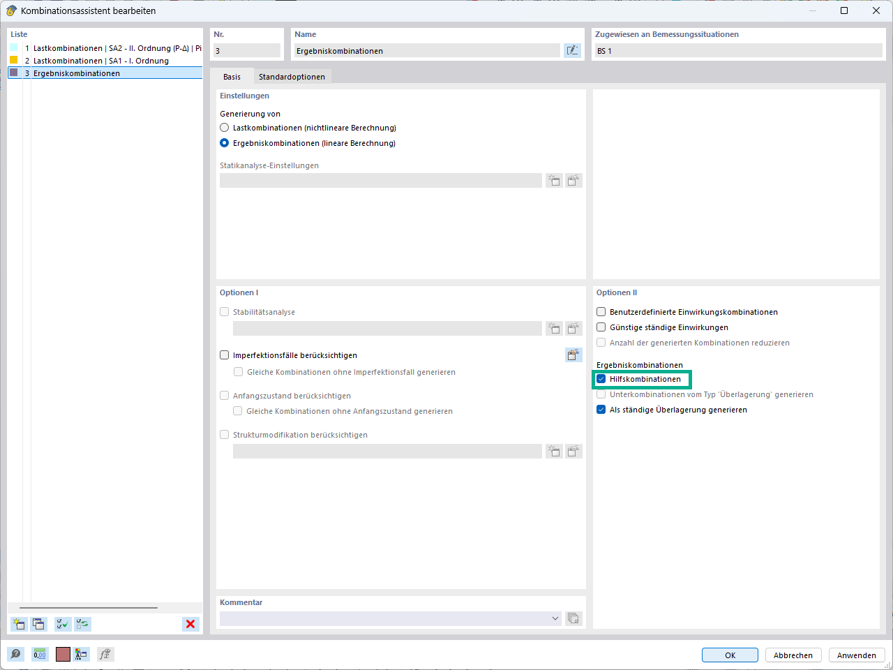Click the select all checkmarks icon
893x670 pixels.
point(63,624)
